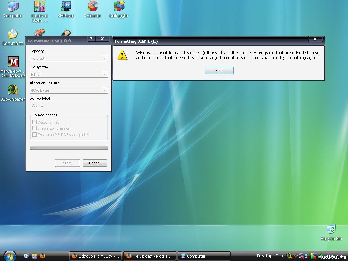Open the File system dropdown showing NTFS
This screenshot has height=261, width=348.
pos(69,74)
